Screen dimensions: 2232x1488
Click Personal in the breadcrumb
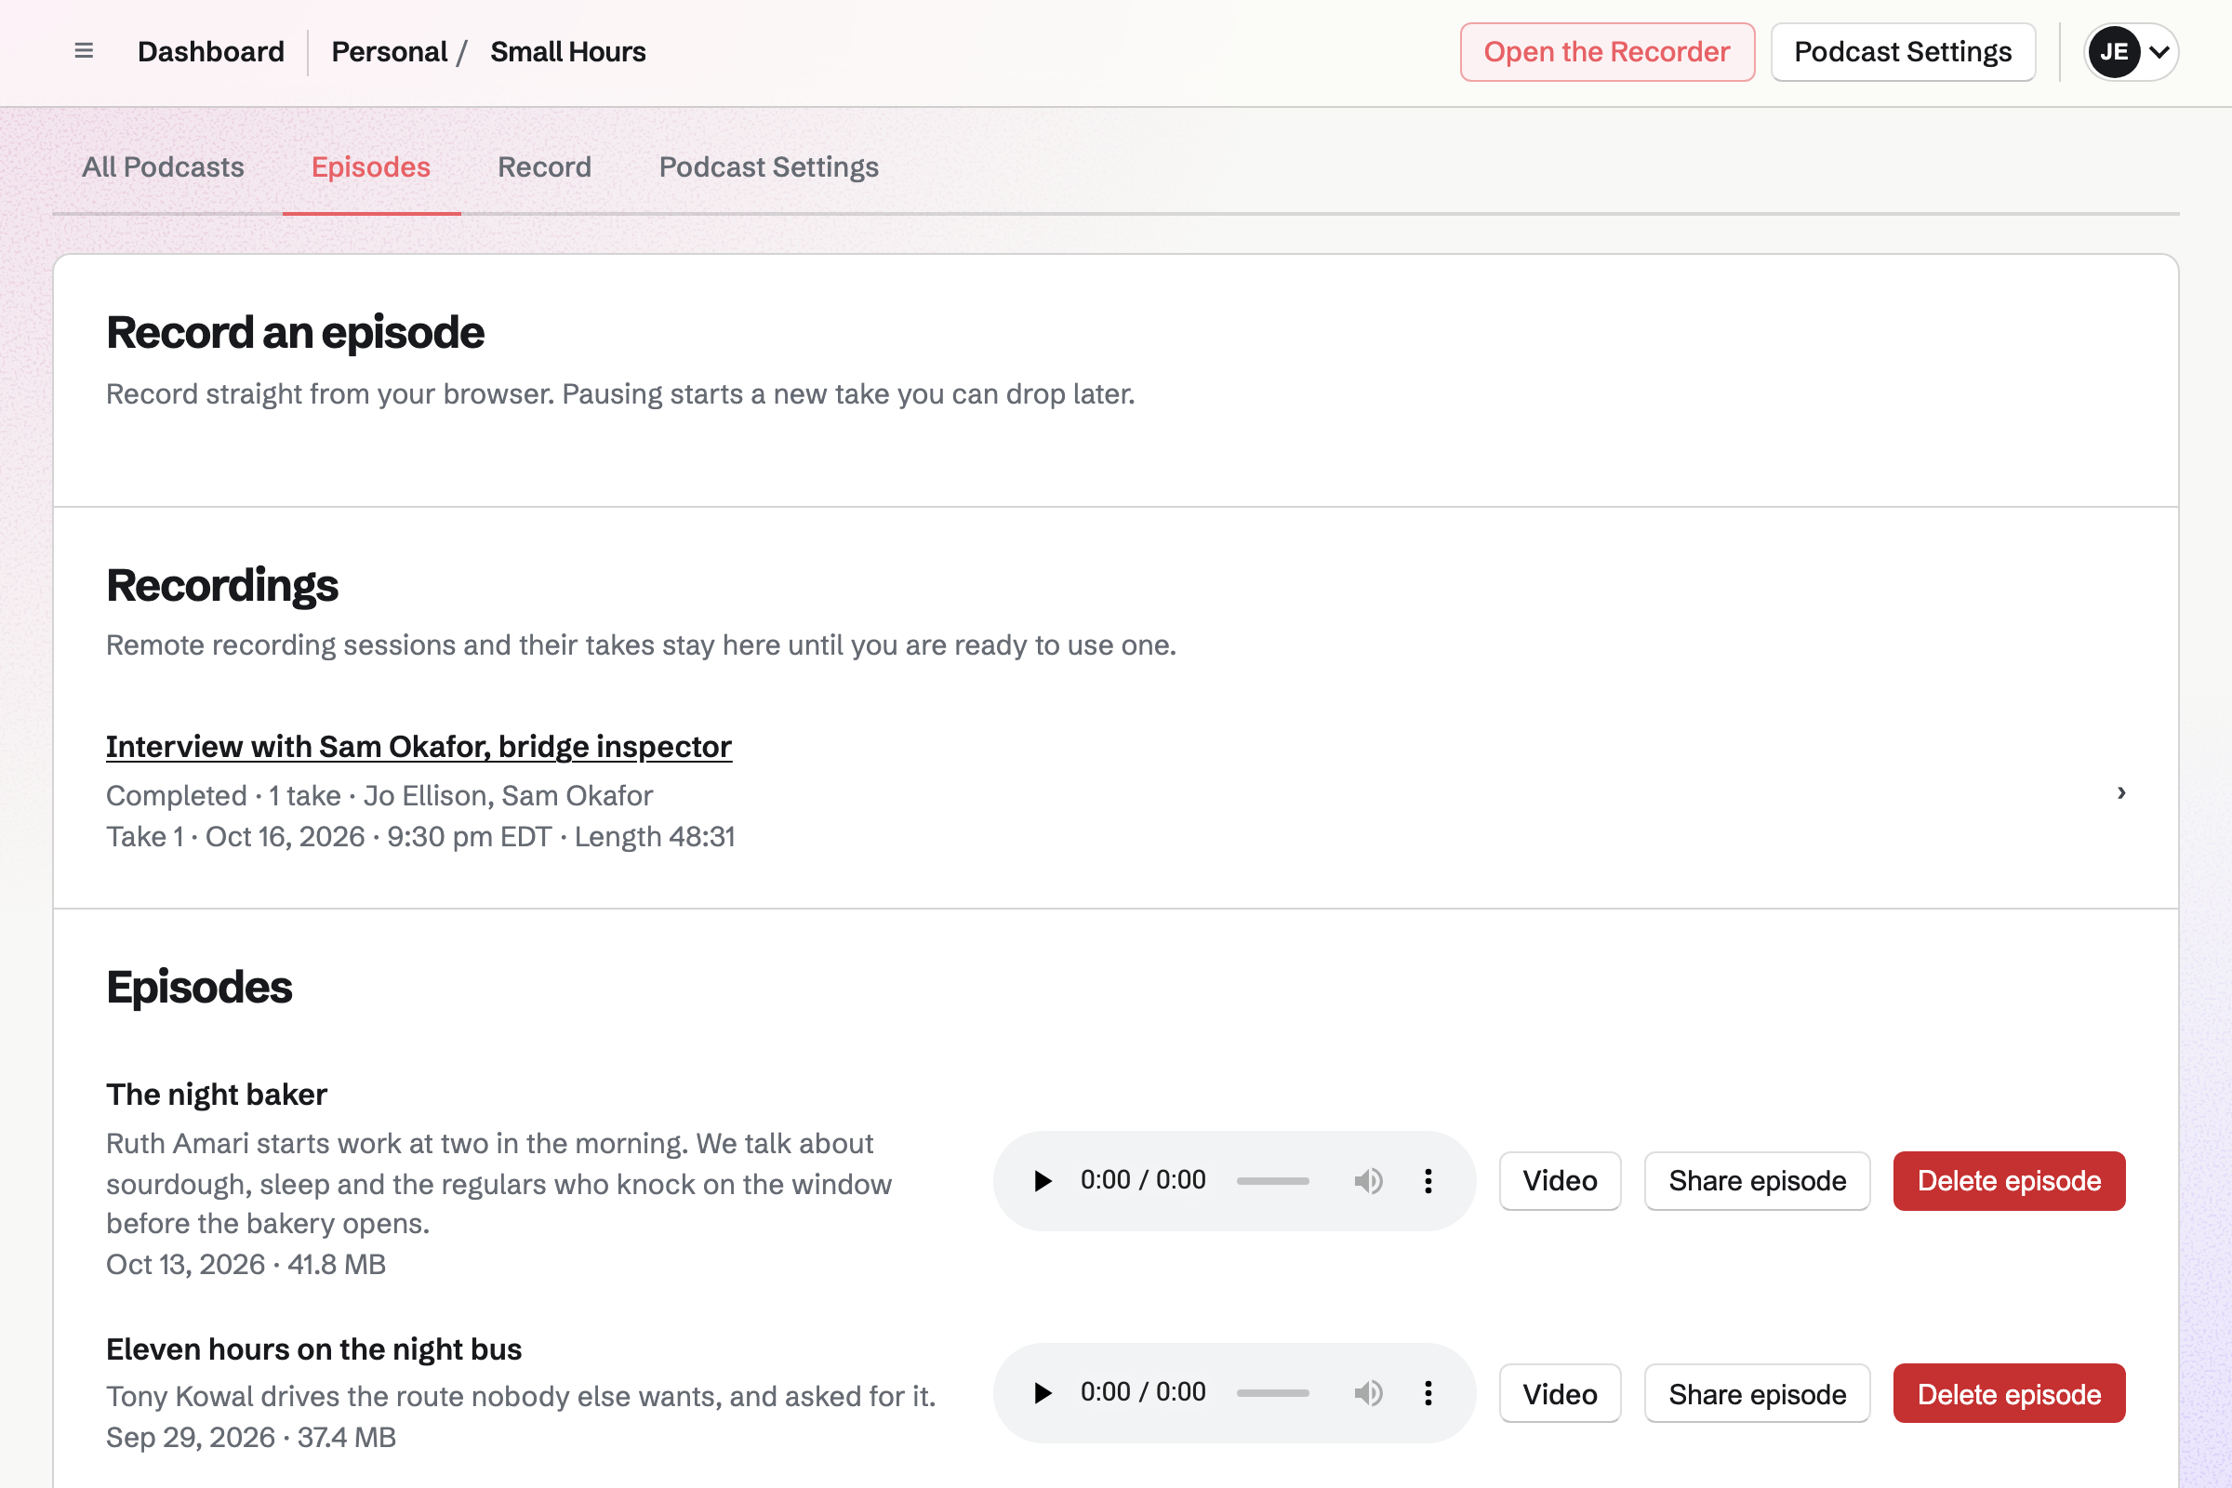coord(389,52)
